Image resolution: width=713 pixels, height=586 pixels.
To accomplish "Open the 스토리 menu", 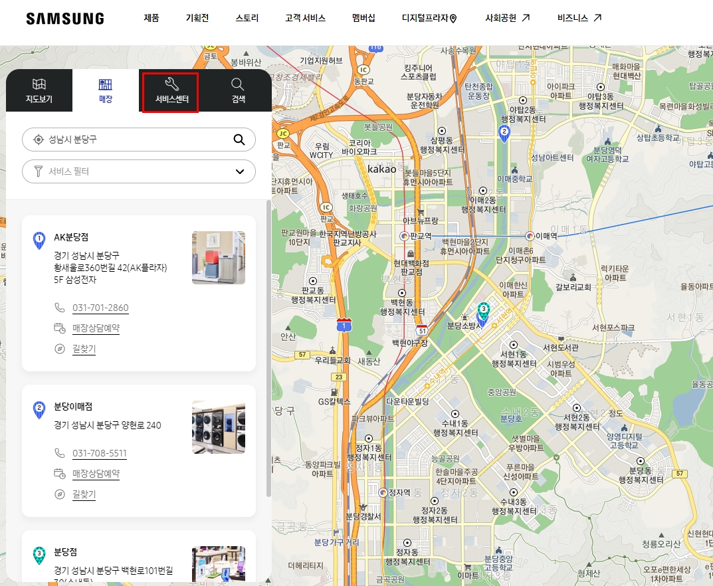I will (247, 18).
